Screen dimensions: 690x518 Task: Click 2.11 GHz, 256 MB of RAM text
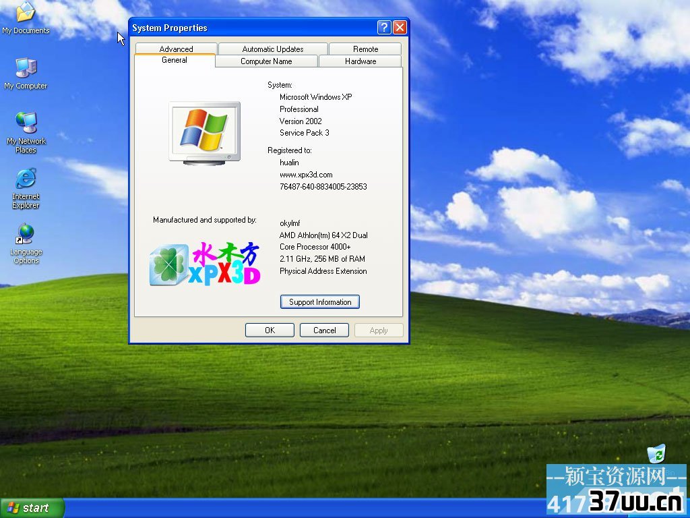[x=322, y=259]
